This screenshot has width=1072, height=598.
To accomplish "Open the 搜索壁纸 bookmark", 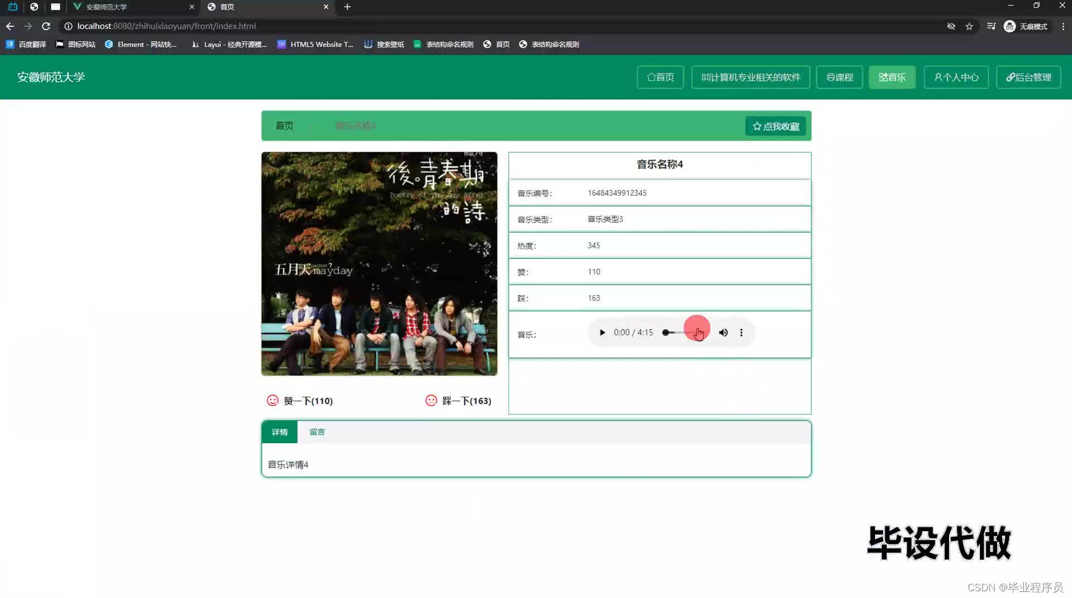I will tap(384, 44).
